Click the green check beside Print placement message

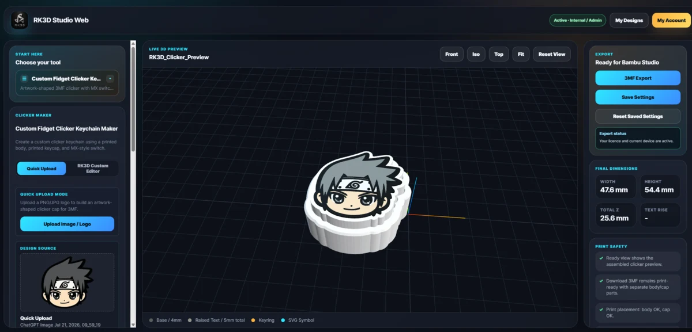(600, 310)
